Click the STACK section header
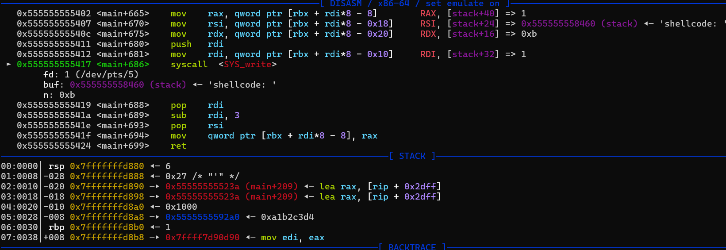Viewport: 726px width, 250px height. 412,156
